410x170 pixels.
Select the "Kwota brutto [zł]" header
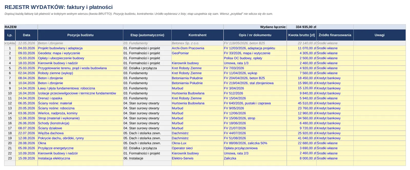click(x=302, y=35)
